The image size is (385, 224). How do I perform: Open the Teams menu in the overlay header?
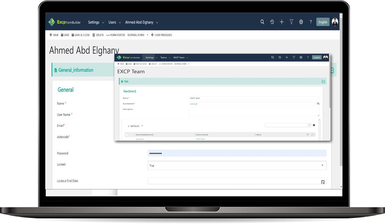point(165,57)
